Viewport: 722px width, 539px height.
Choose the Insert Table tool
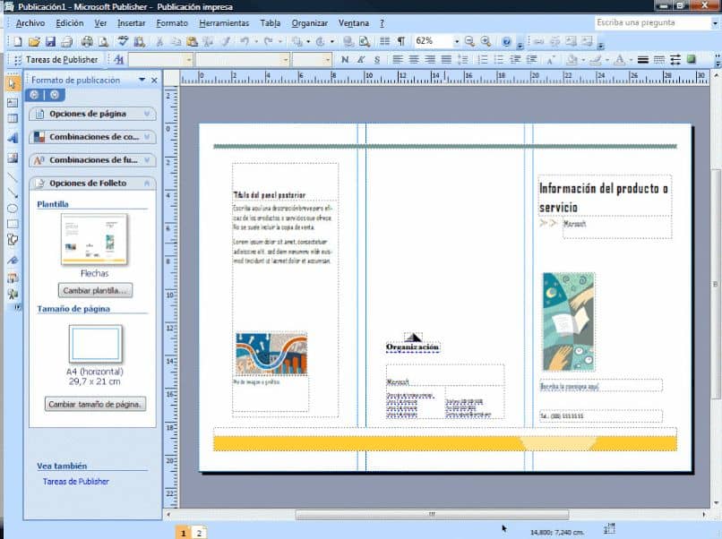[x=13, y=119]
